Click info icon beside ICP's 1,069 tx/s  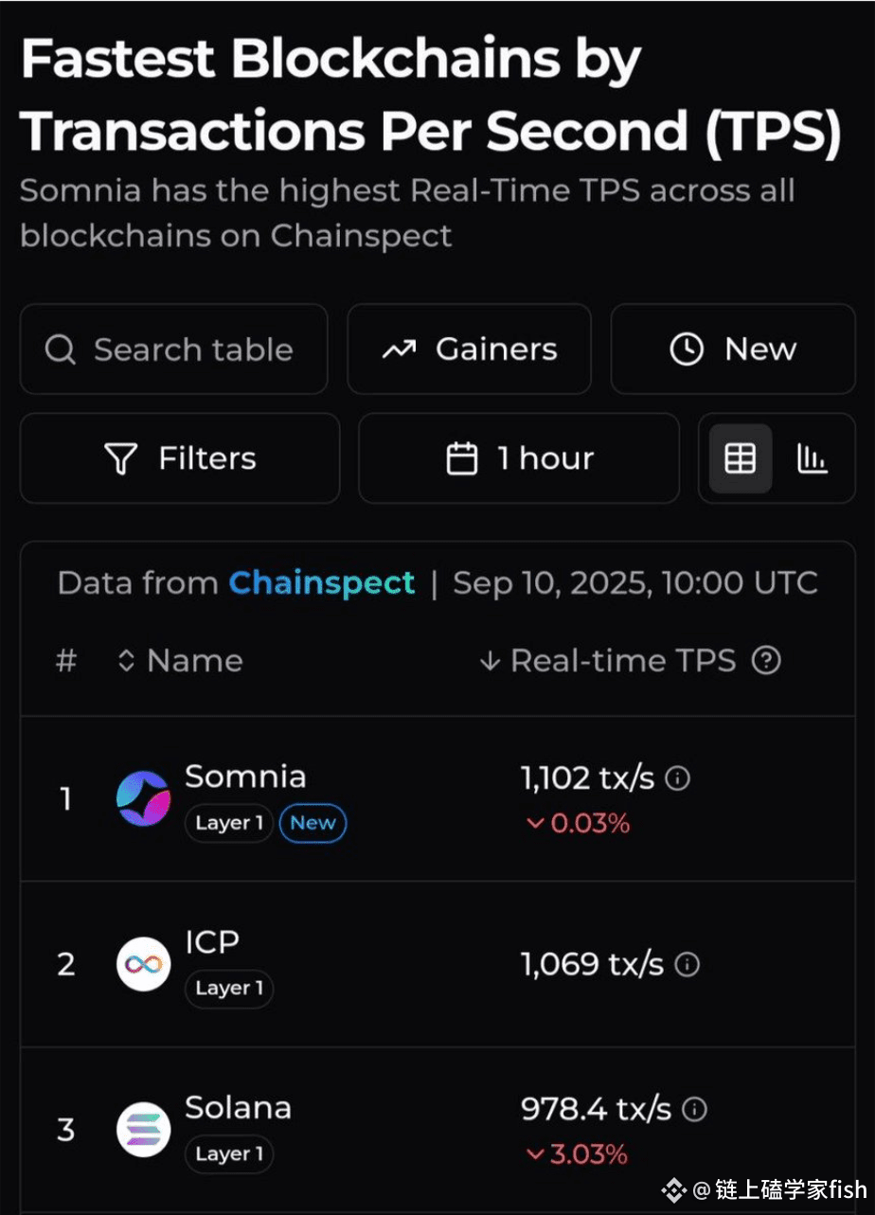point(687,964)
